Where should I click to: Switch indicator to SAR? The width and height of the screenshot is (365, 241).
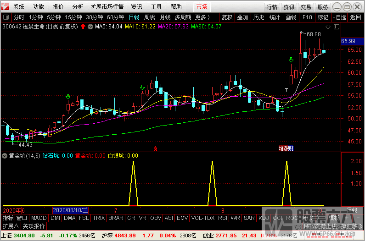249,218
